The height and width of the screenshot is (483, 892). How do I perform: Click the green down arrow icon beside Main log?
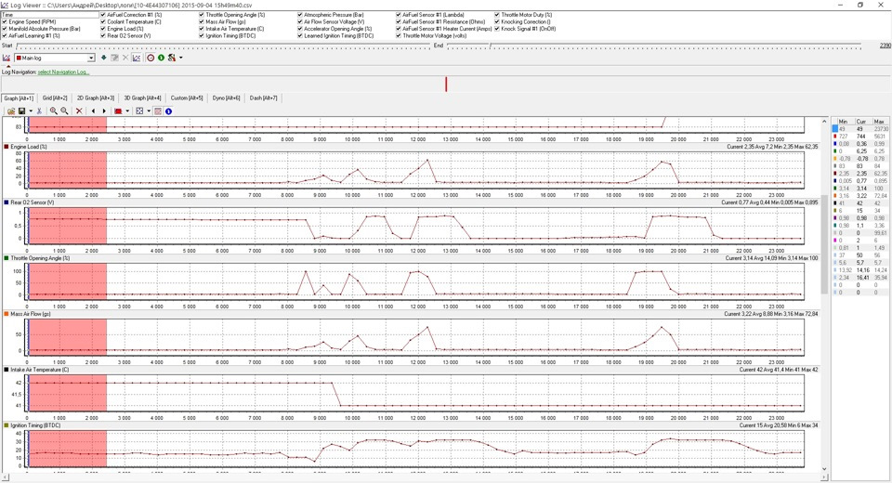(104, 58)
